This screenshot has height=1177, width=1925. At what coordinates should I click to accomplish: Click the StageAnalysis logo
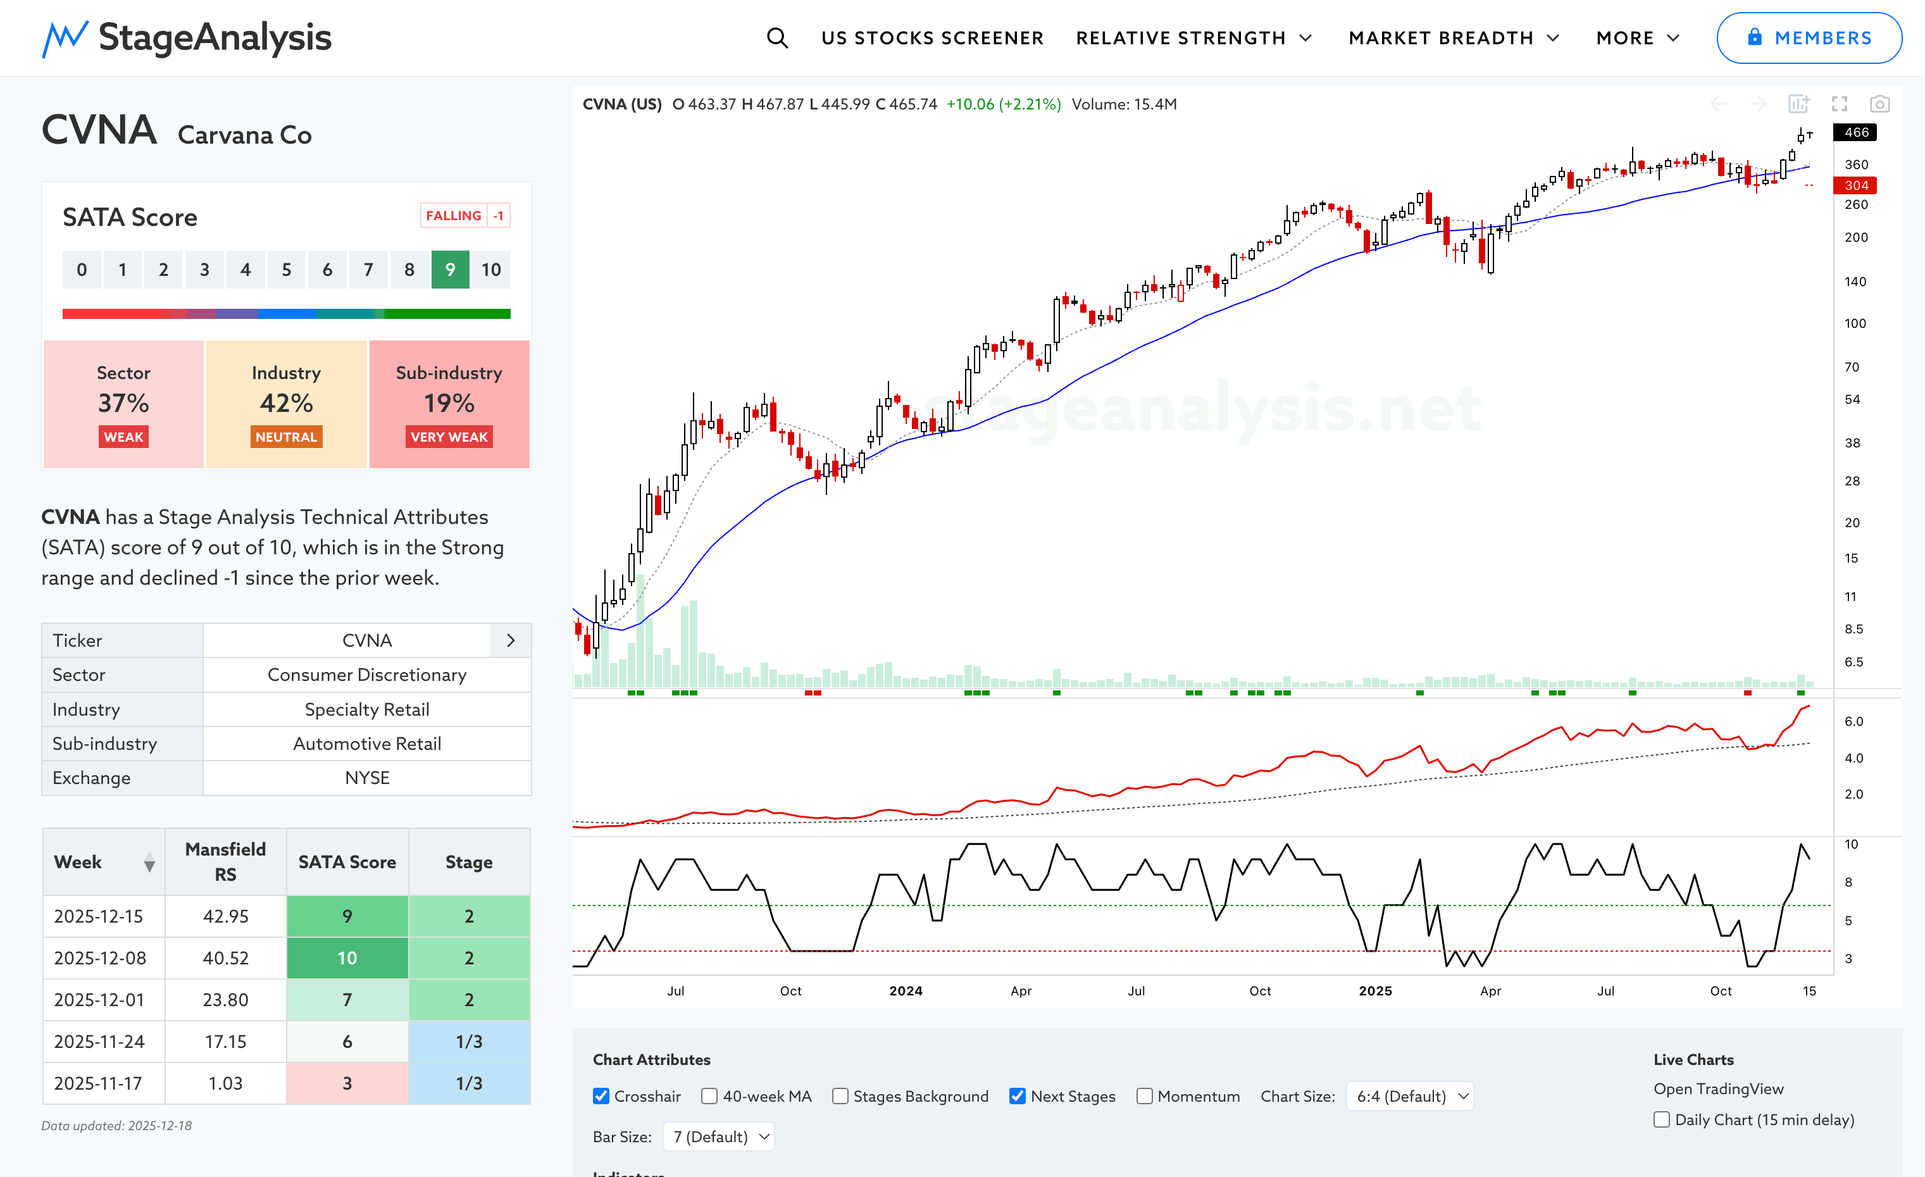pyautogui.click(x=187, y=37)
